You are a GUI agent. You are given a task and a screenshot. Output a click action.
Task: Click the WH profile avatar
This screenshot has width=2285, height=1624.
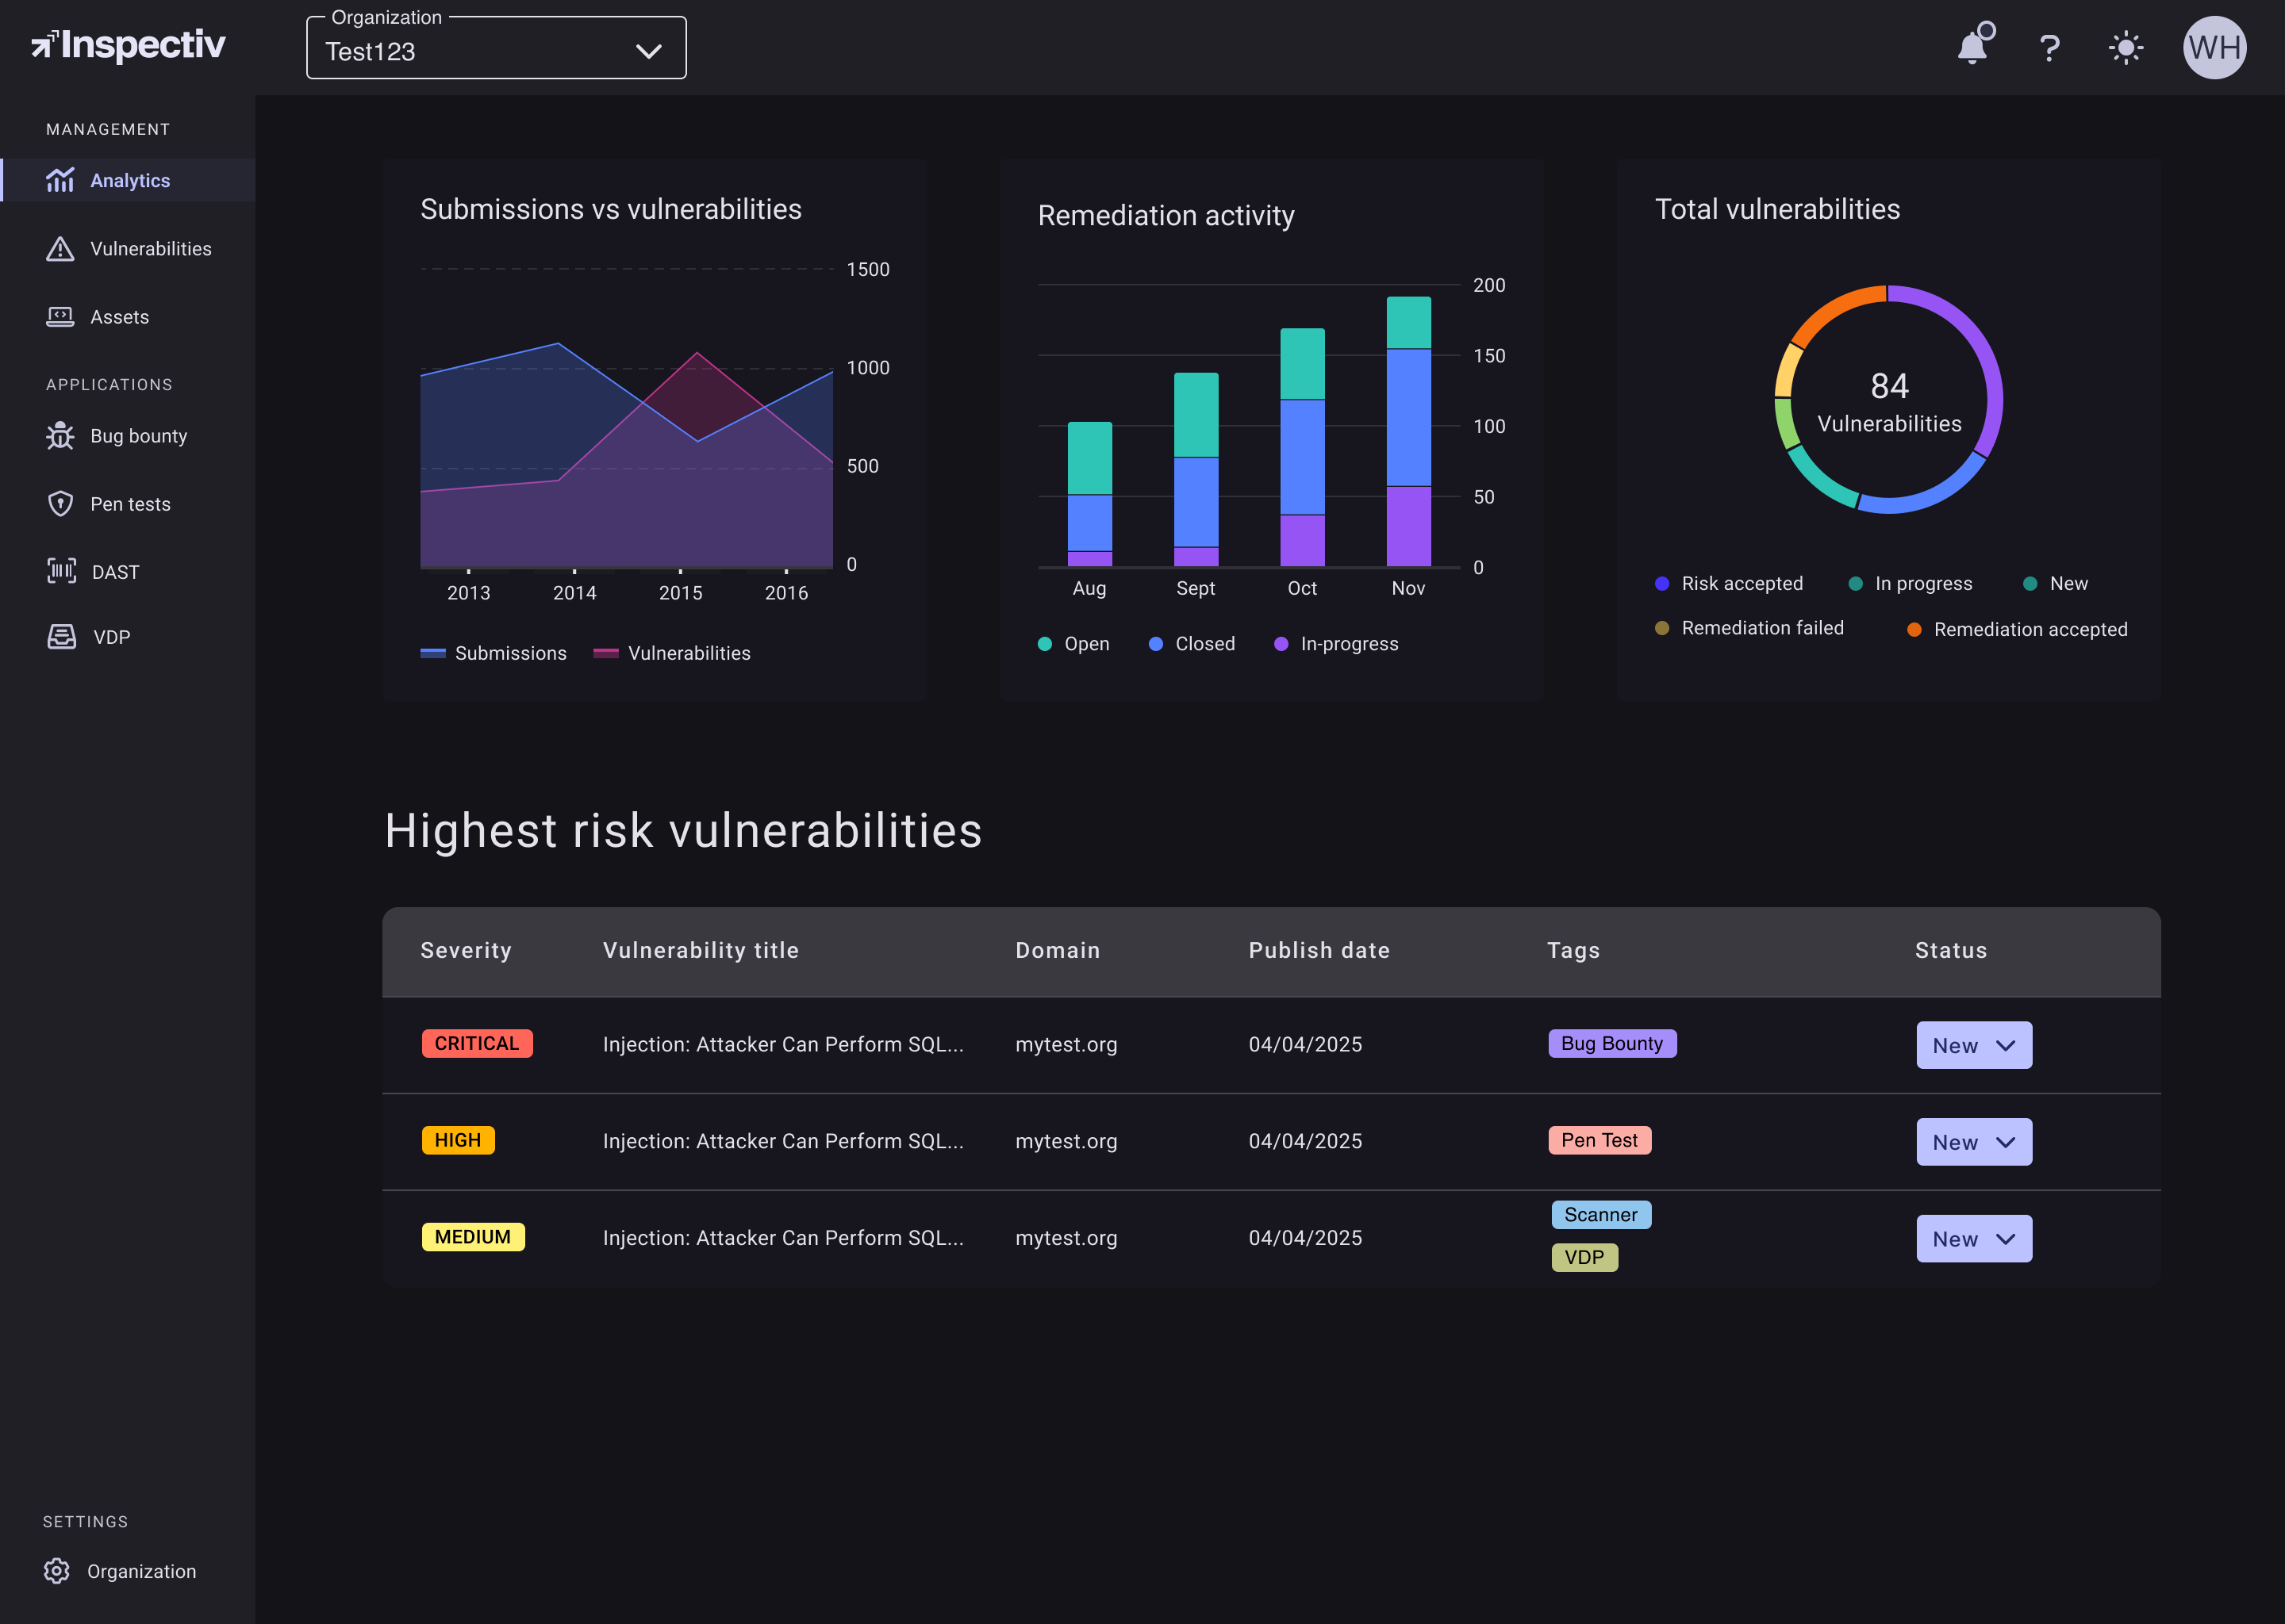2214,46
